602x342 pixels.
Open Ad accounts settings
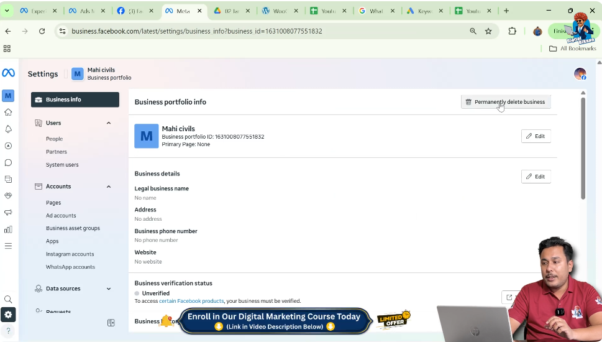pyautogui.click(x=61, y=216)
